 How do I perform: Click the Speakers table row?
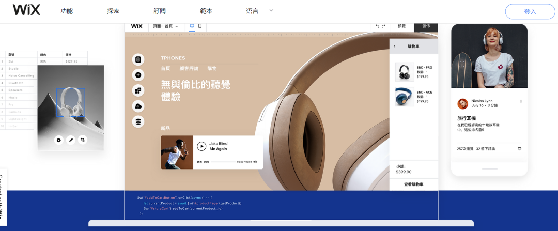point(18,90)
